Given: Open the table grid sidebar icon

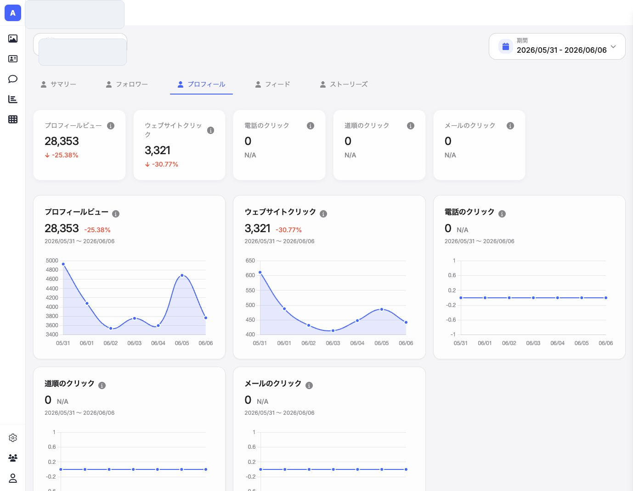Looking at the screenshot, I should (x=13, y=119).
